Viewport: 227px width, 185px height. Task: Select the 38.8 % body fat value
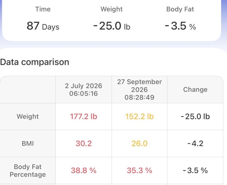(x=84, y=171)
